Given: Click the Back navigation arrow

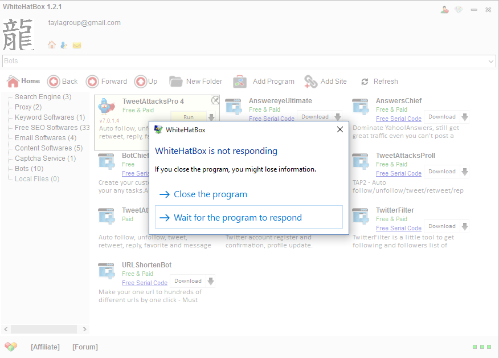Looking at the screenshot, I should pyautogui.click(x=54, y=82).
